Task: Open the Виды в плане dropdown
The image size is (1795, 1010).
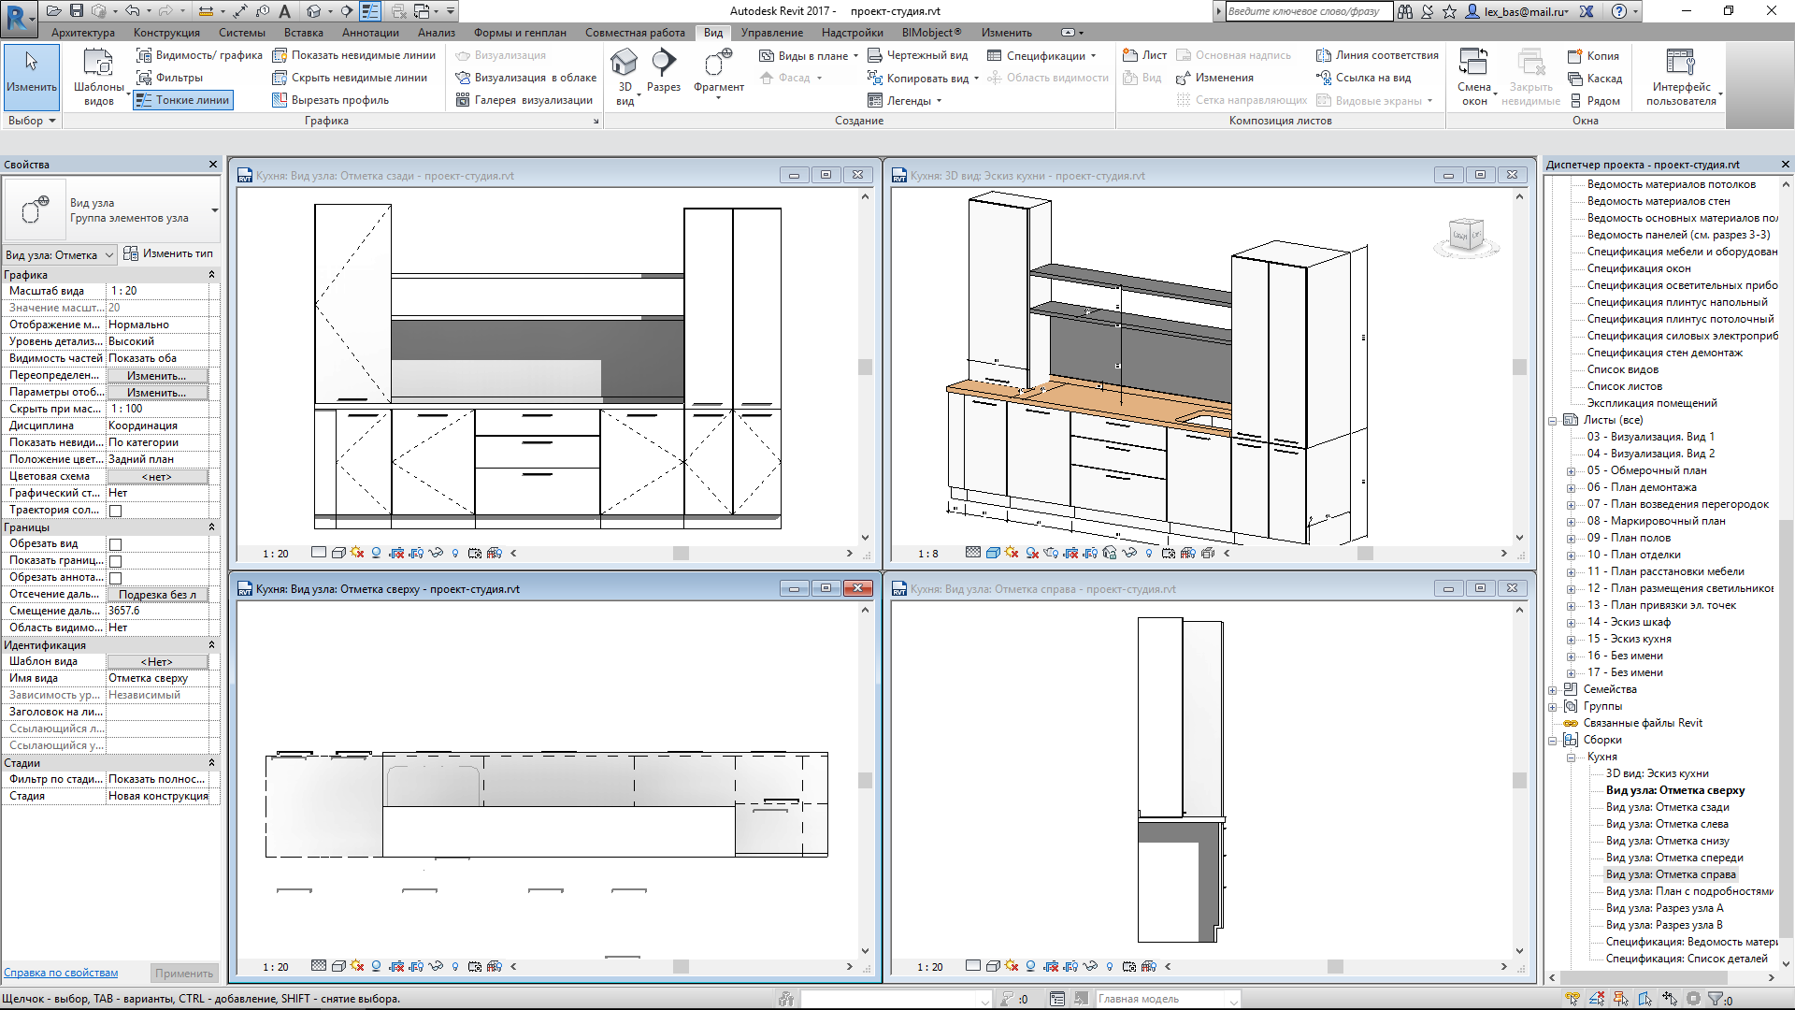Action: tap(809, 55)
